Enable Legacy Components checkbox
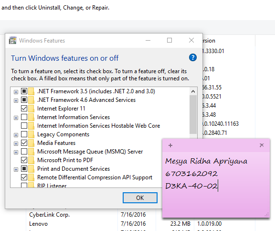 click(24, 134)
